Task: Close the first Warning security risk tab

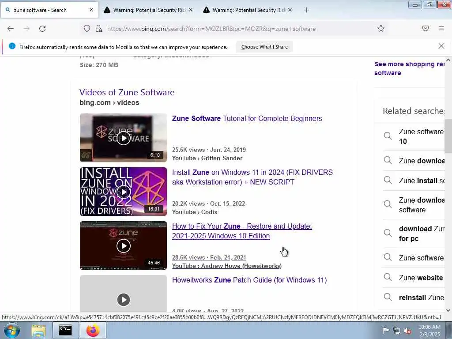Action: click(191, 10)
